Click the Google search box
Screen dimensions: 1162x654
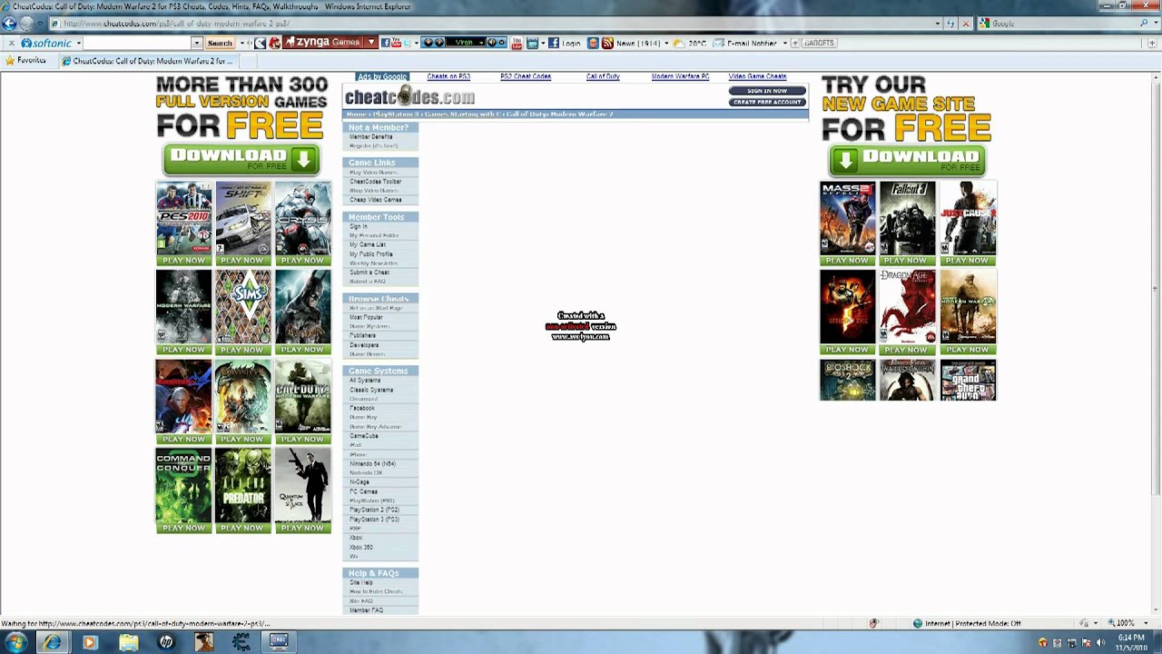pyautogui.click(x=1056, y=24)
